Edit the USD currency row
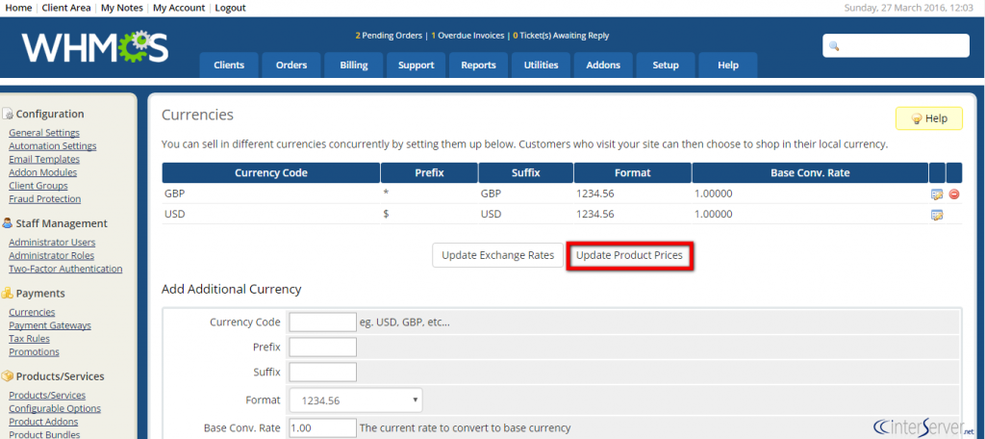This screenshot has height=439, width=985. pos(937,215)
